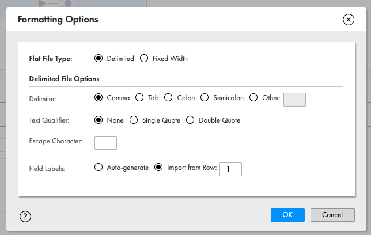Image resolution: width=371 pixels, height=235 pixels.
Task: Set Text Qualifier to None
Action: [99, 120]
